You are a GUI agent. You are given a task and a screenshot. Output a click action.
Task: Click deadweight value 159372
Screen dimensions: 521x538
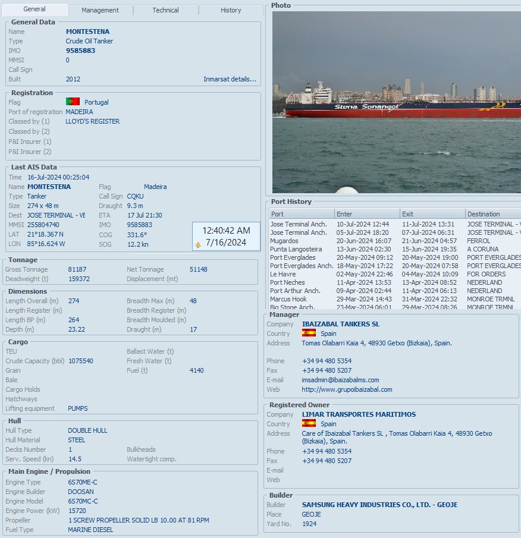click(x=79, y=279)
